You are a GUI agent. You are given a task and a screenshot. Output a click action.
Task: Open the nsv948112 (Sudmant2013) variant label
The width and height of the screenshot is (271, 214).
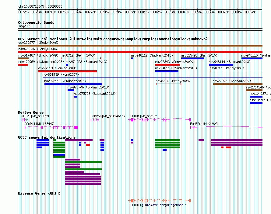point(152,55)
